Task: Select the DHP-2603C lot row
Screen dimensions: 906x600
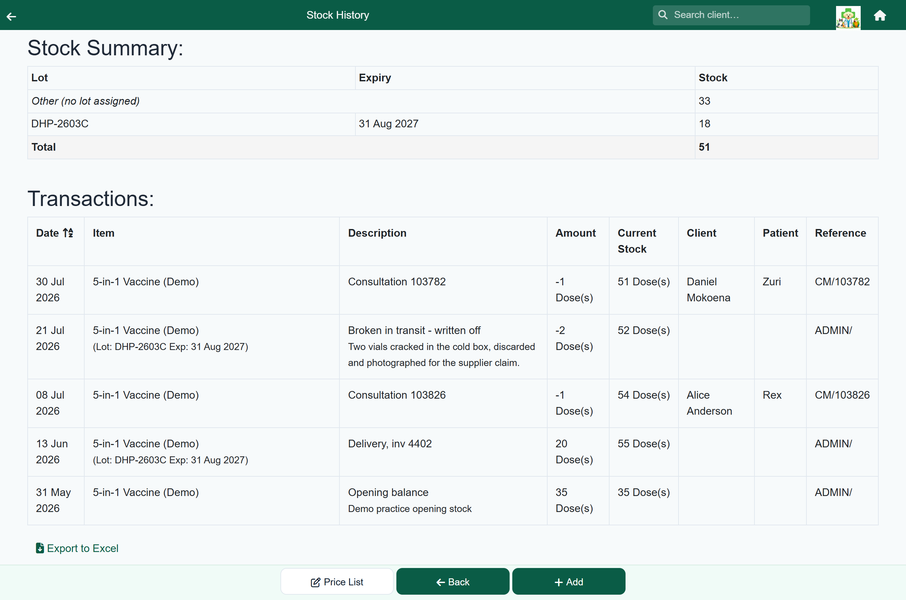Action: click(x=453, y=124)
